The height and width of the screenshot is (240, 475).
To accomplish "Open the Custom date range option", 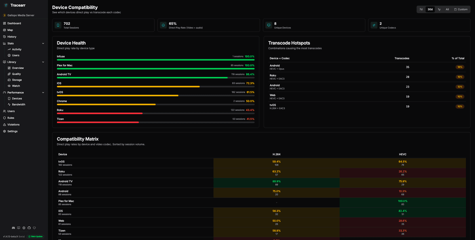I will coord(461,9).
